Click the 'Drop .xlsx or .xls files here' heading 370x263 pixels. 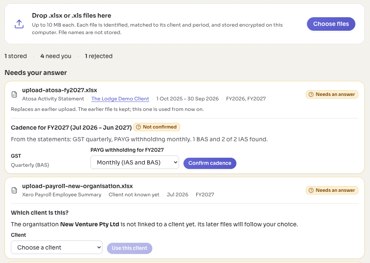72,16
